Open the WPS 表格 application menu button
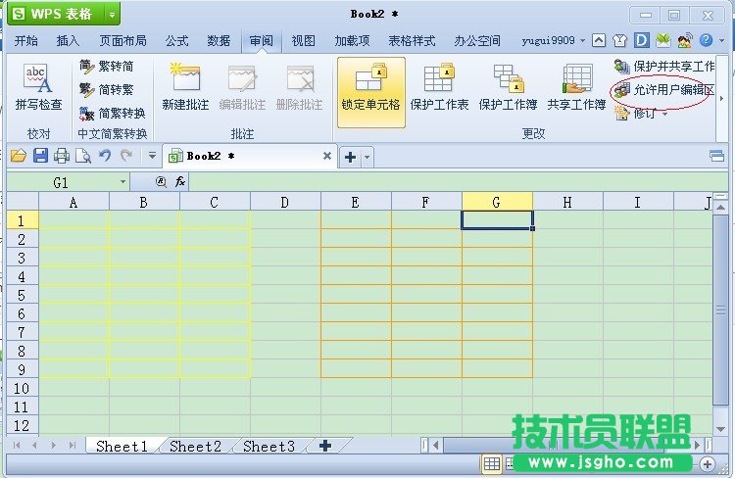 56,14
